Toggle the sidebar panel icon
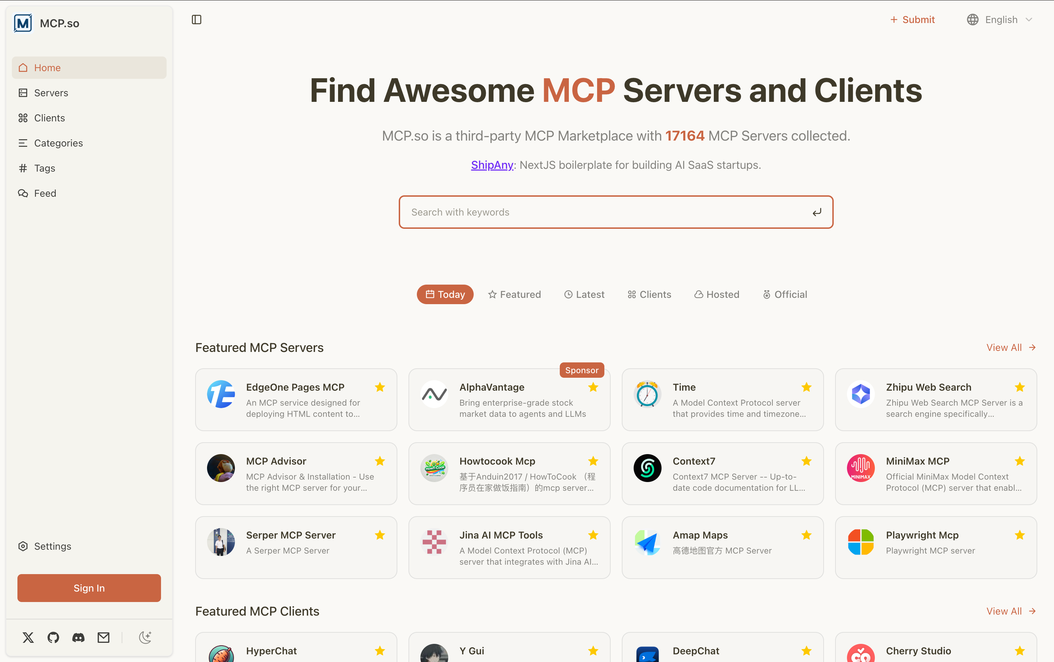Image resolution: width=1054 pixels, height=662 pixels. point(197,20)
